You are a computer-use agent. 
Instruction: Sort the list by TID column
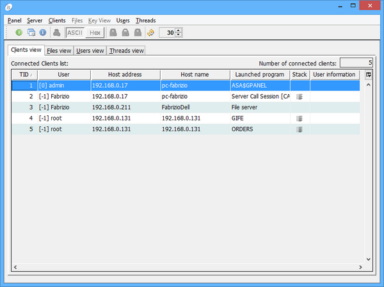pos(24,75)
